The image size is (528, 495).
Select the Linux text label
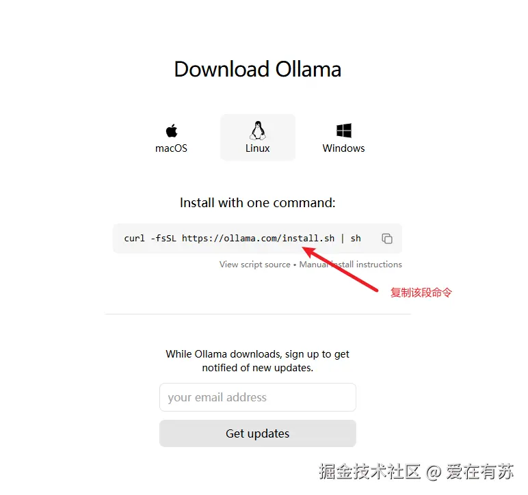258,148
